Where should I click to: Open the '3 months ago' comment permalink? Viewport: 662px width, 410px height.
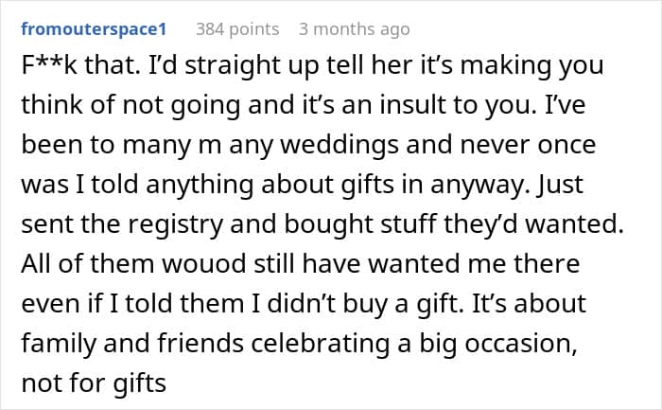[x=354, y=29]
